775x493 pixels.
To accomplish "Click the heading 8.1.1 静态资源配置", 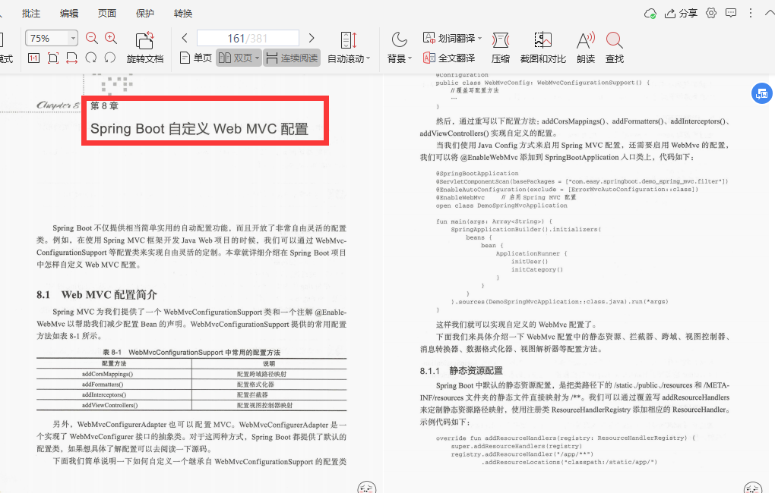I will point(461,371).
